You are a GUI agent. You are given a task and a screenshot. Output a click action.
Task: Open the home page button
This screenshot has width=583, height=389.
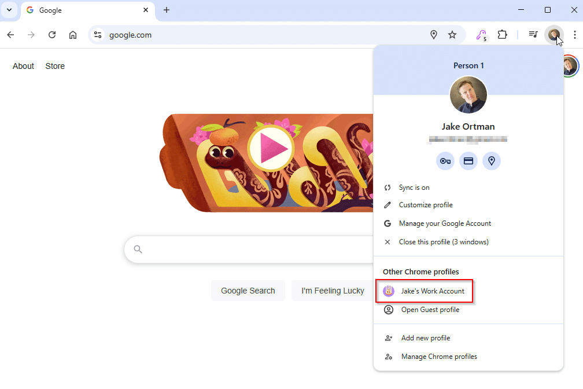73,35
